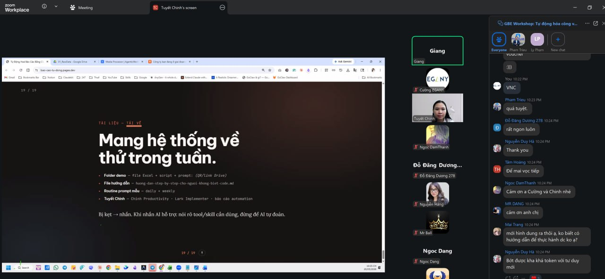Click Mai Trang's sender name in chat
The image size is (605, 279).
(x=514, y=224)
